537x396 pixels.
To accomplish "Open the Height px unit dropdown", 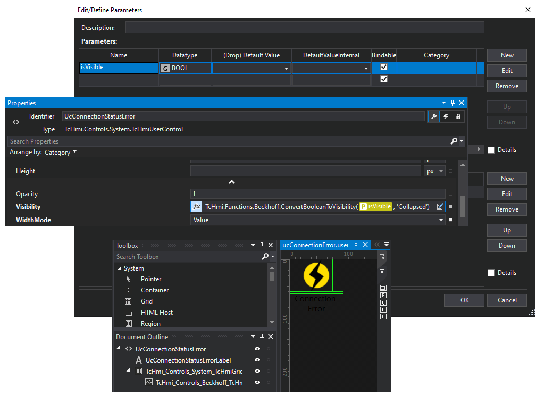I will coord(435,172).
